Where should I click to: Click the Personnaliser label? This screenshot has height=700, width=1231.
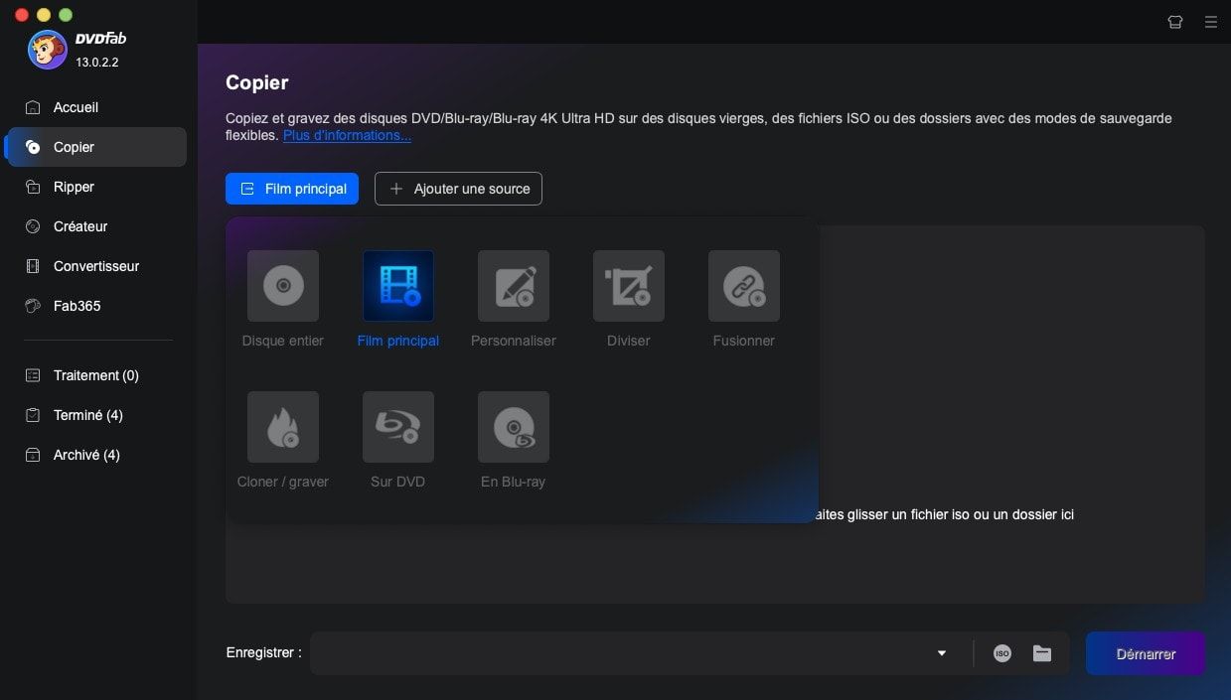[x=514, y=341]
